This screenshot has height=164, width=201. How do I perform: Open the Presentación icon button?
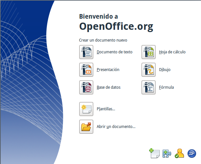pos(86,70)
